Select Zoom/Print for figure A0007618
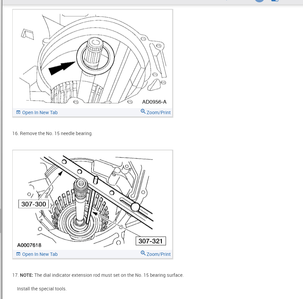 point(156,254)
